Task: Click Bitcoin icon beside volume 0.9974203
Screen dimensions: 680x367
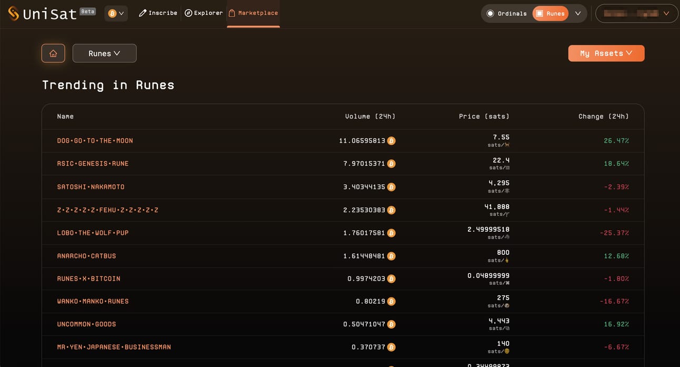Action: [391, 279]
